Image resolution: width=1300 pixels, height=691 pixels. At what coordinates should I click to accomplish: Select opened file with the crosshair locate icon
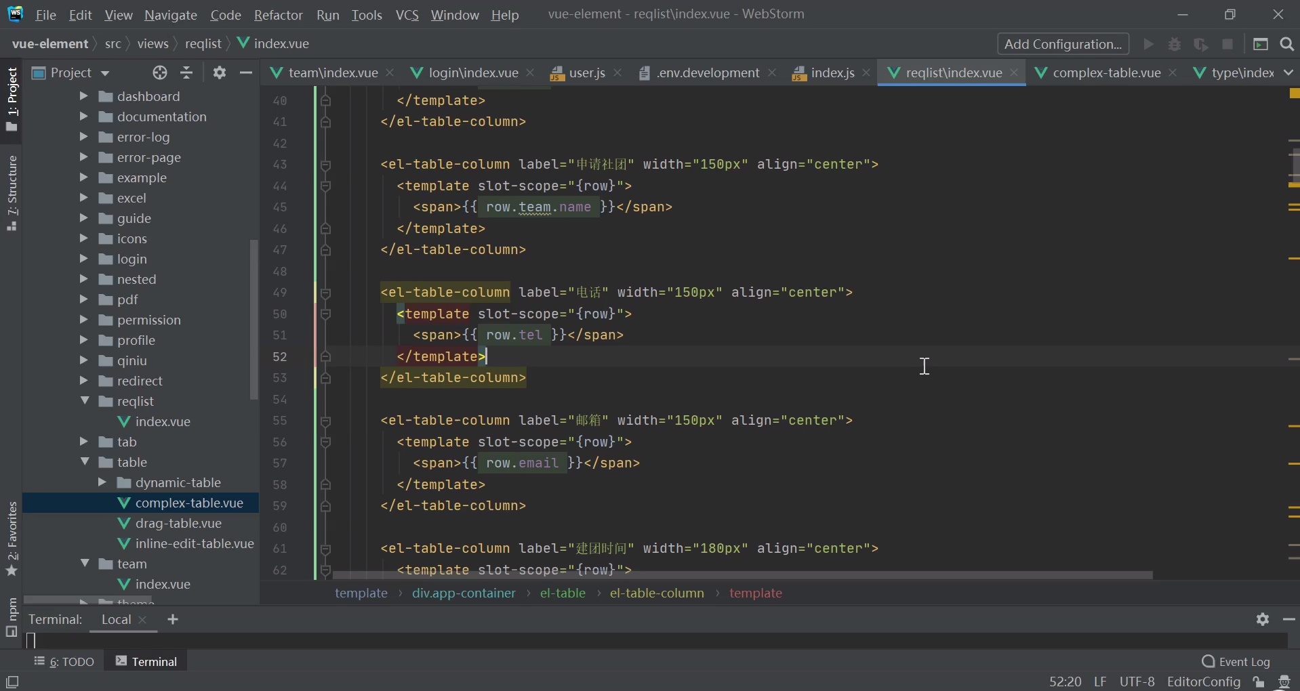pos(161,72)
